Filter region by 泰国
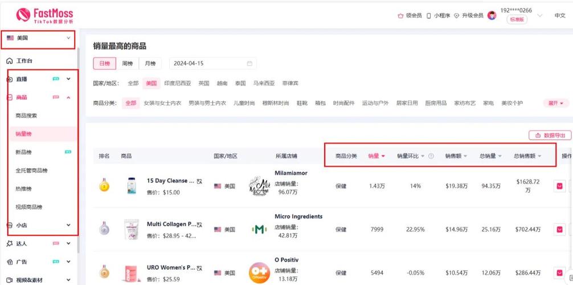This screenshot has height=285, width=573. 240,83
